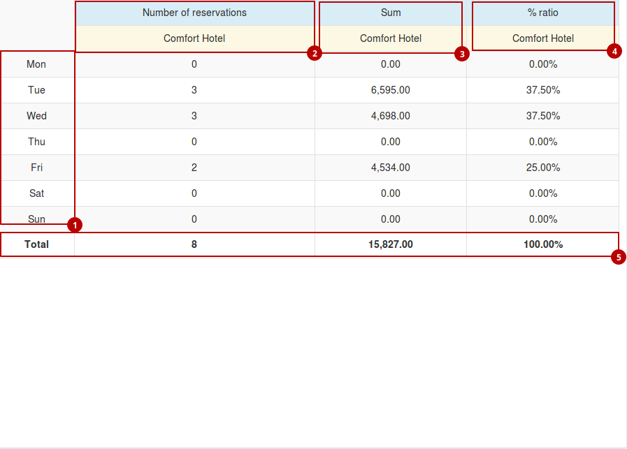Click Sunday's reservation count 0

[194, 219]
